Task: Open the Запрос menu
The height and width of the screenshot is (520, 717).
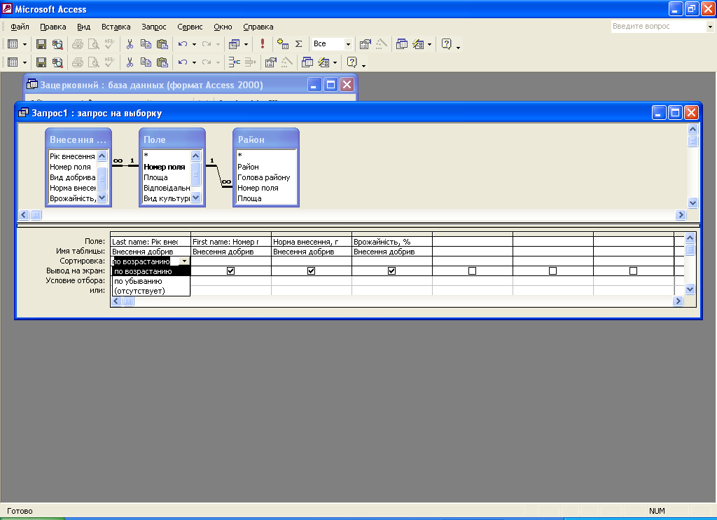Action: click(153, 27)
